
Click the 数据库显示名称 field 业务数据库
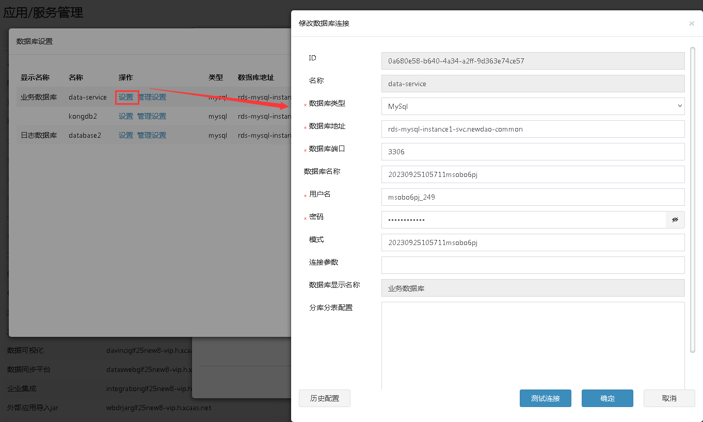pos(533,288)
